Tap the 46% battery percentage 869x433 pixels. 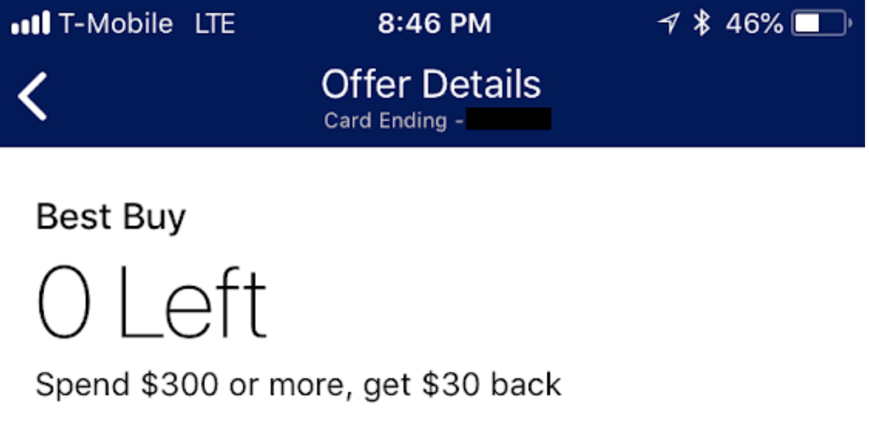[x=754, y=23]
